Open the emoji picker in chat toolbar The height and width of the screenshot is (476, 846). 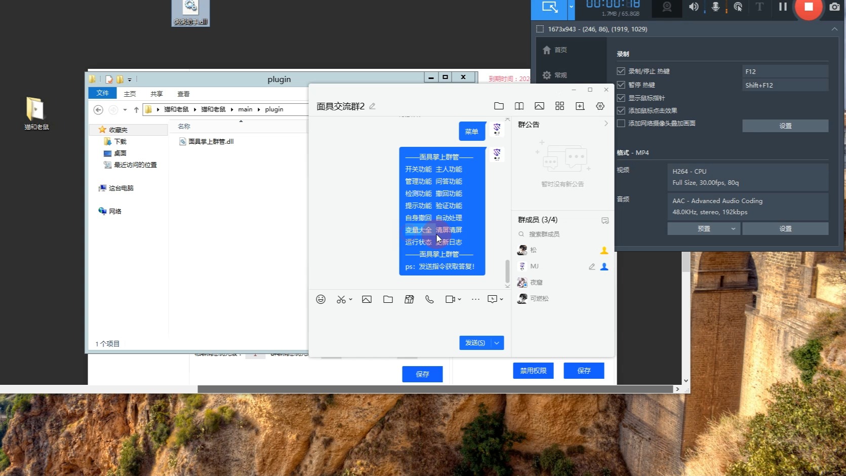[320, 299]
